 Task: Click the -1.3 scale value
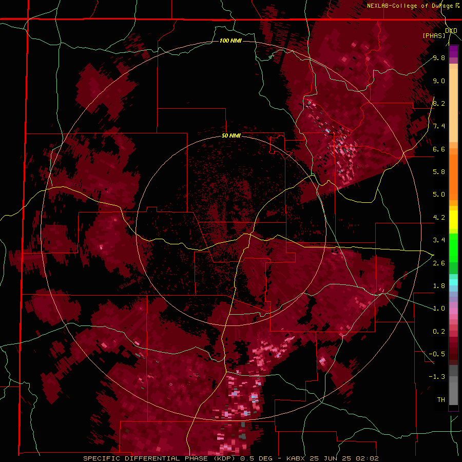click(x=437, y=377)
